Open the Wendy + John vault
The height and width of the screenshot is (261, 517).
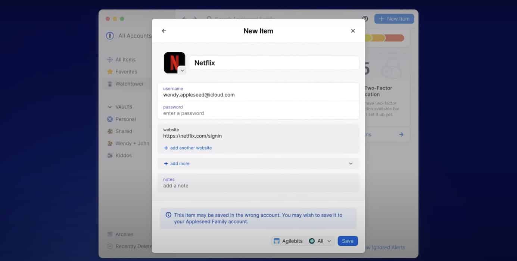pos(128,144)
